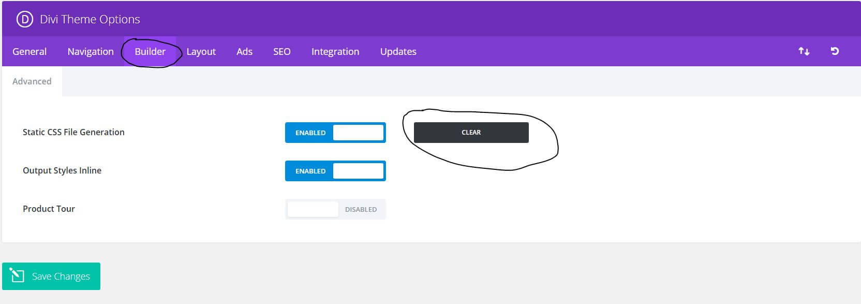Click the import/export arrows icon

804,51
